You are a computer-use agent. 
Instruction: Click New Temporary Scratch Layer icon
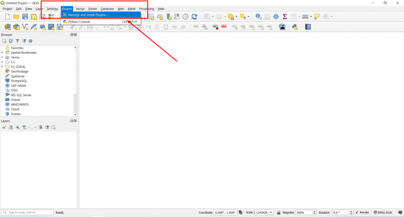pos(43,27)
